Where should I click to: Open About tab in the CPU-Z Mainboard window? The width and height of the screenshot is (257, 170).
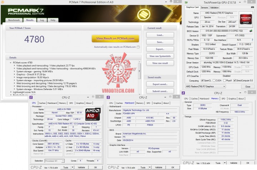point(166,103)
